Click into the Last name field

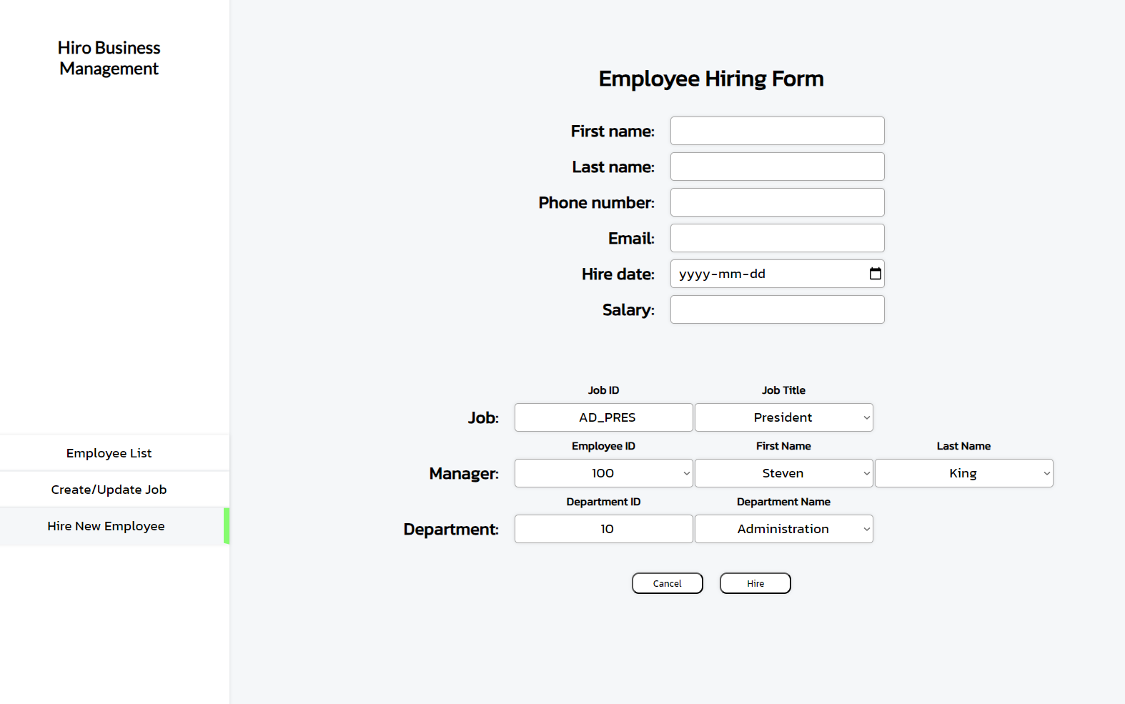pyautogui.click(x=777, y=167)
